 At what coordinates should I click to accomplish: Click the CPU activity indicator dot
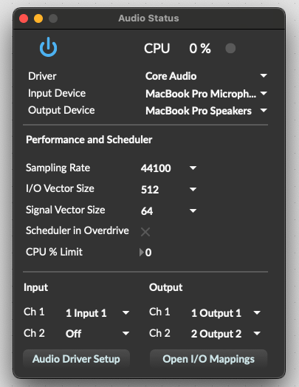230,49
